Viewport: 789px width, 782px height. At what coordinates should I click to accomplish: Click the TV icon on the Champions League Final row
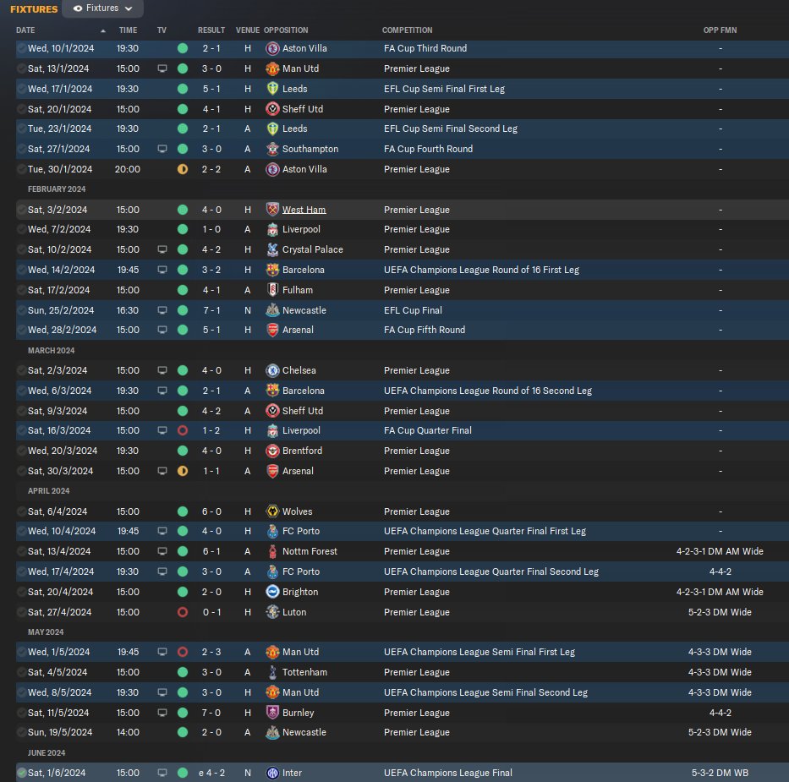162,773
